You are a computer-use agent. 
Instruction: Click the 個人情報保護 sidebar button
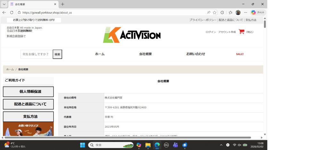pos(28,91)
